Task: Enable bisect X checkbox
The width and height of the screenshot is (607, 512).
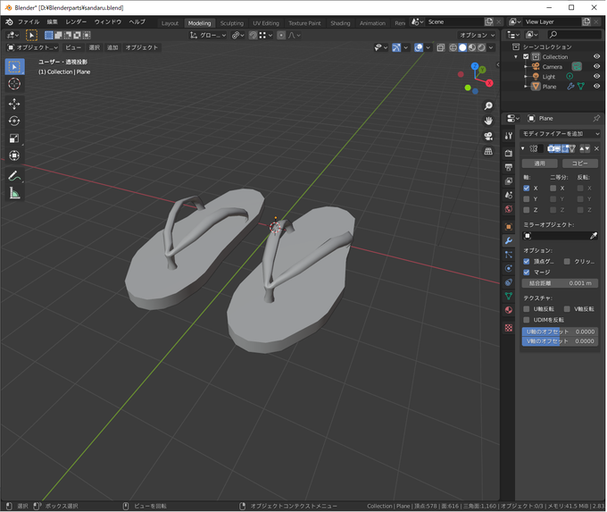Action: 553,188
